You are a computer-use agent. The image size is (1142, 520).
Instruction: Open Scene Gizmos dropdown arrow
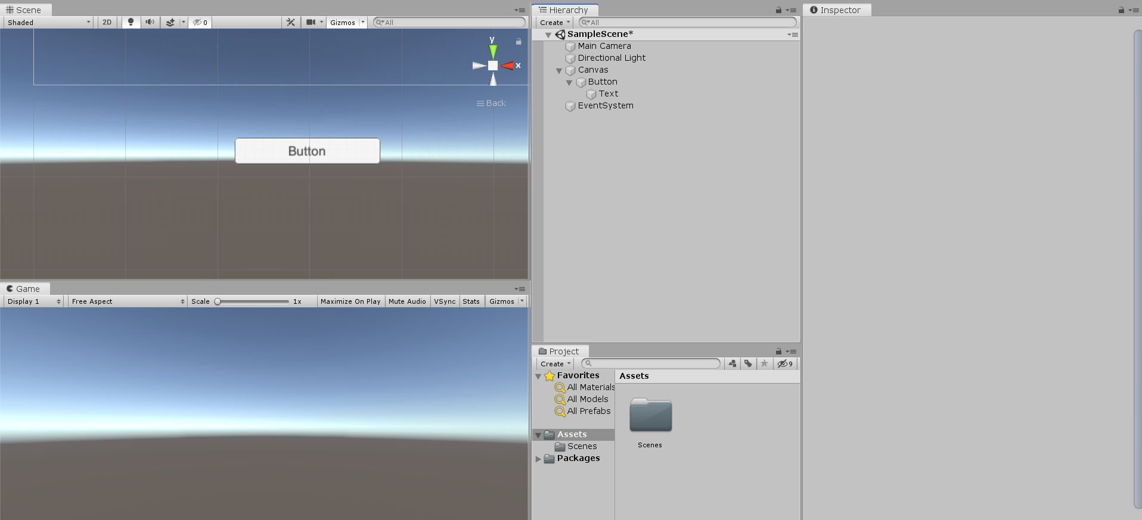362,22
